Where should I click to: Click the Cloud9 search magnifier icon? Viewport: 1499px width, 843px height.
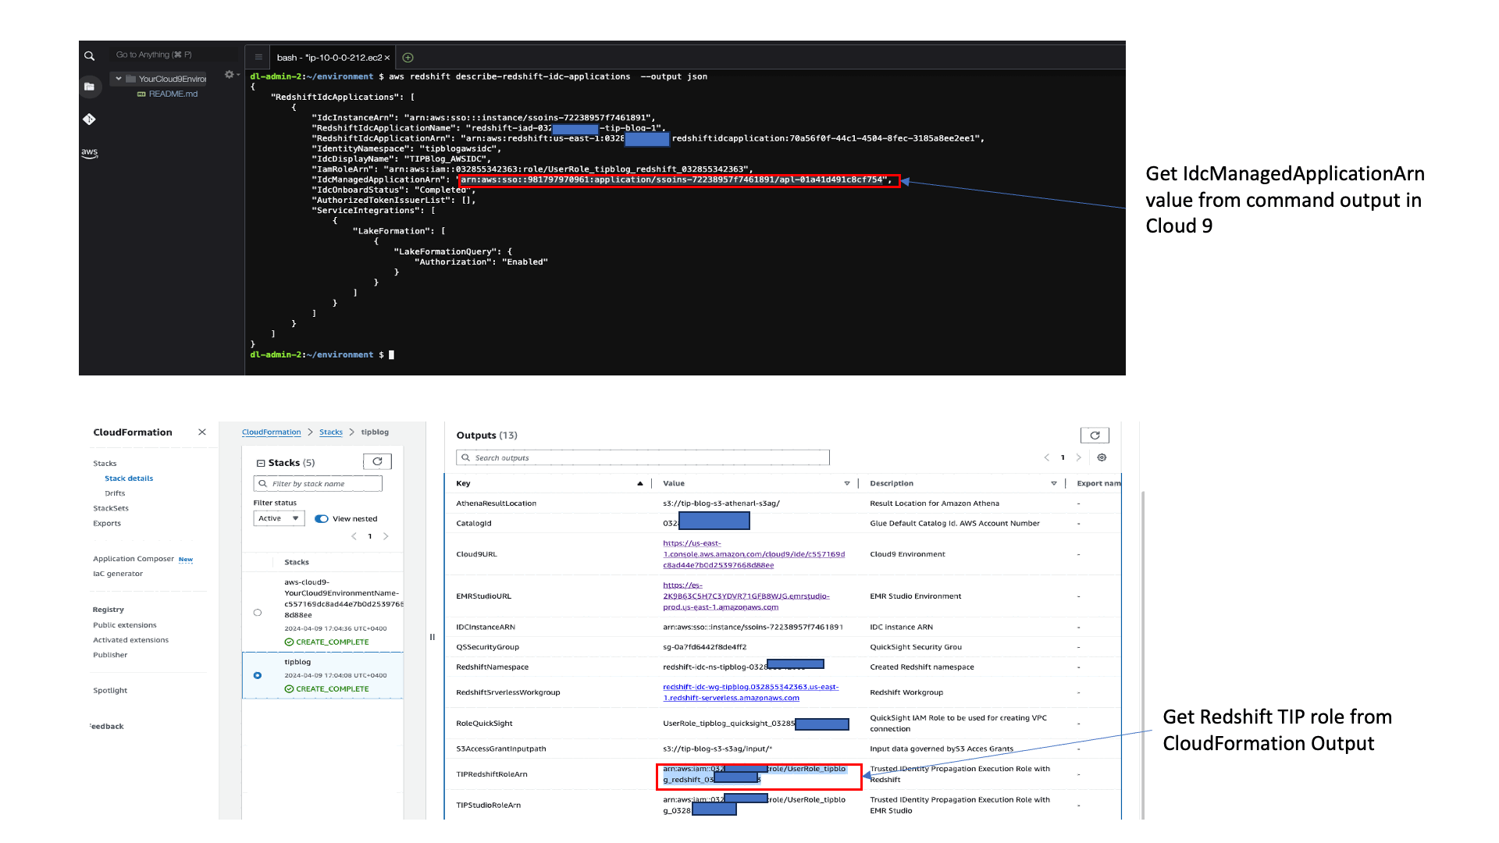click(90, 56)
